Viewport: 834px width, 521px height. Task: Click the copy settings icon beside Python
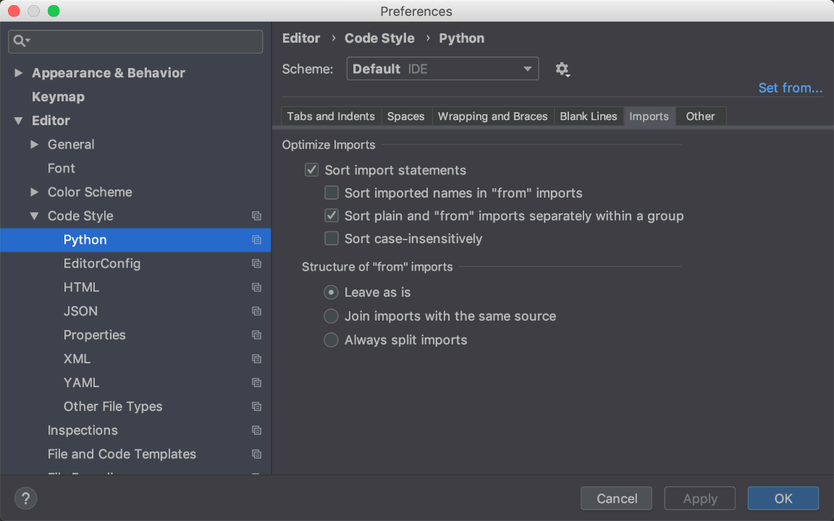coord(256,240)
